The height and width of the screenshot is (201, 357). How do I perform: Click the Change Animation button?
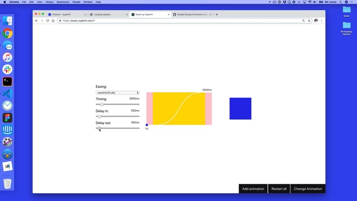pos(308,189)
